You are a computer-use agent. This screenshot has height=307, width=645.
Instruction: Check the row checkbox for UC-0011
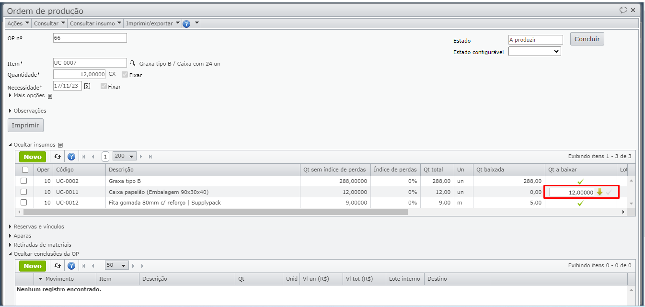click(x=24, y=192)
